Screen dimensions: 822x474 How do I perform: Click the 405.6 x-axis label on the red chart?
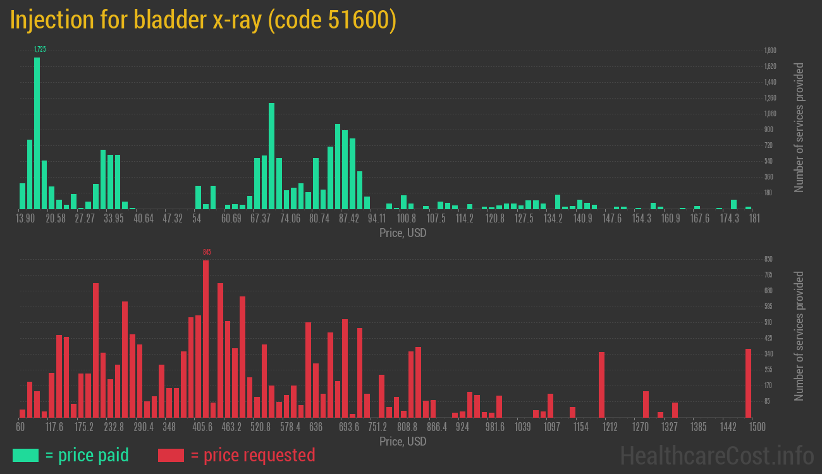click(202, 427)
